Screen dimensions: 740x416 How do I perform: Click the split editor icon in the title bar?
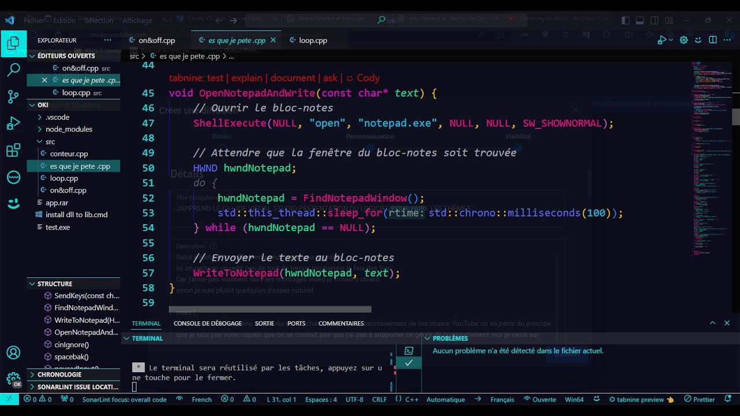[713, 40]
